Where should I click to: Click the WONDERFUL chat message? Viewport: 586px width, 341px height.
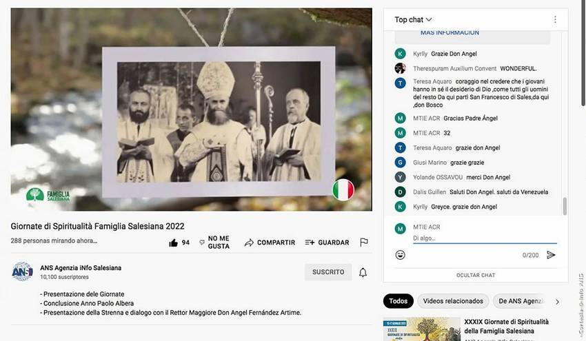click(x=518, y=68)
